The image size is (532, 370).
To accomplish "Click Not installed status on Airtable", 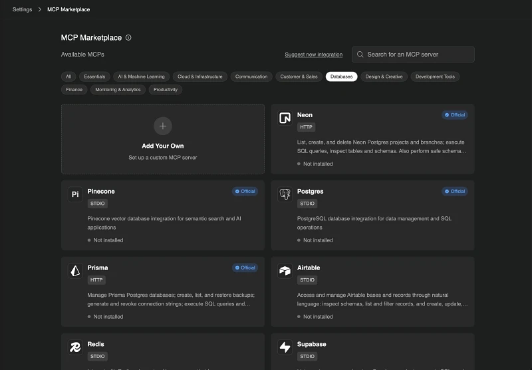I will point(315,316).
